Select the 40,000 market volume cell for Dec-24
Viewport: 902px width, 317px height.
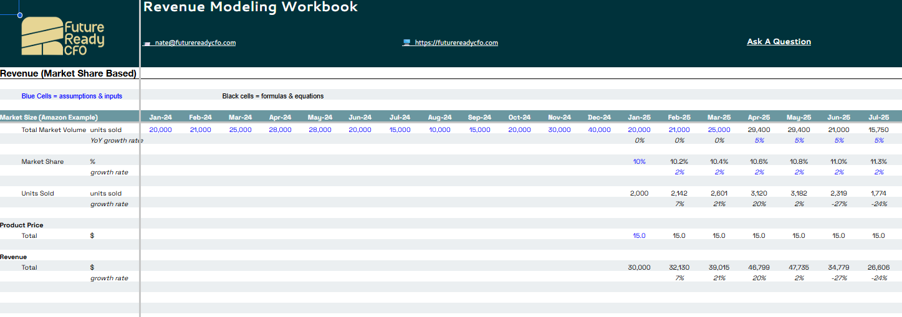pyautogui.click(x=600, y=130)
